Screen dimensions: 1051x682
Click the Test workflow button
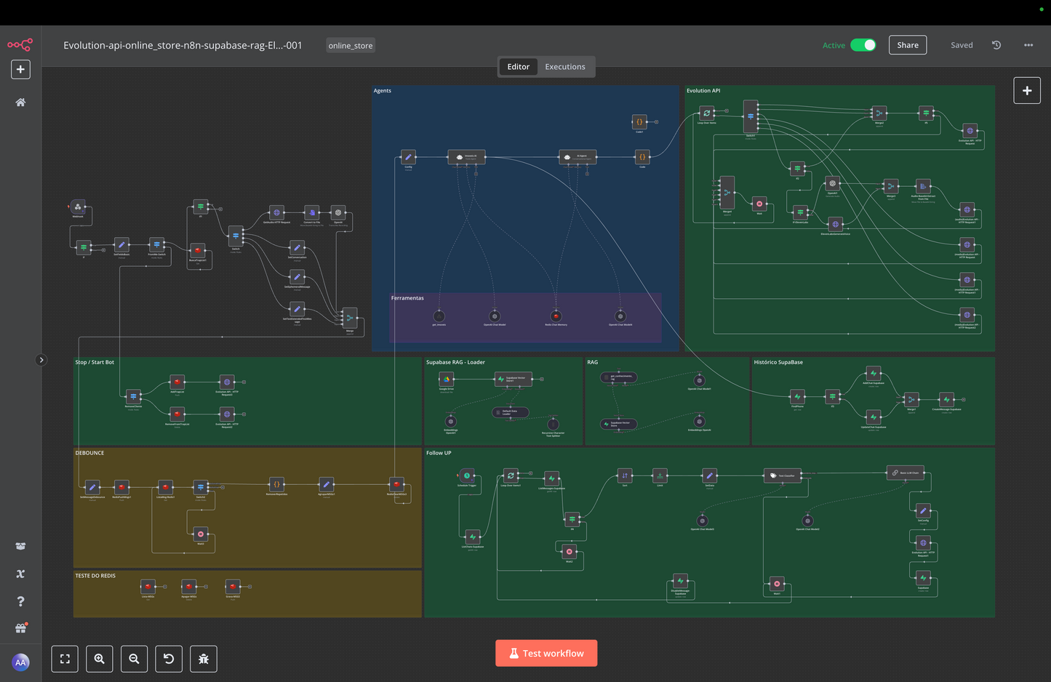[x=546, y=653]
